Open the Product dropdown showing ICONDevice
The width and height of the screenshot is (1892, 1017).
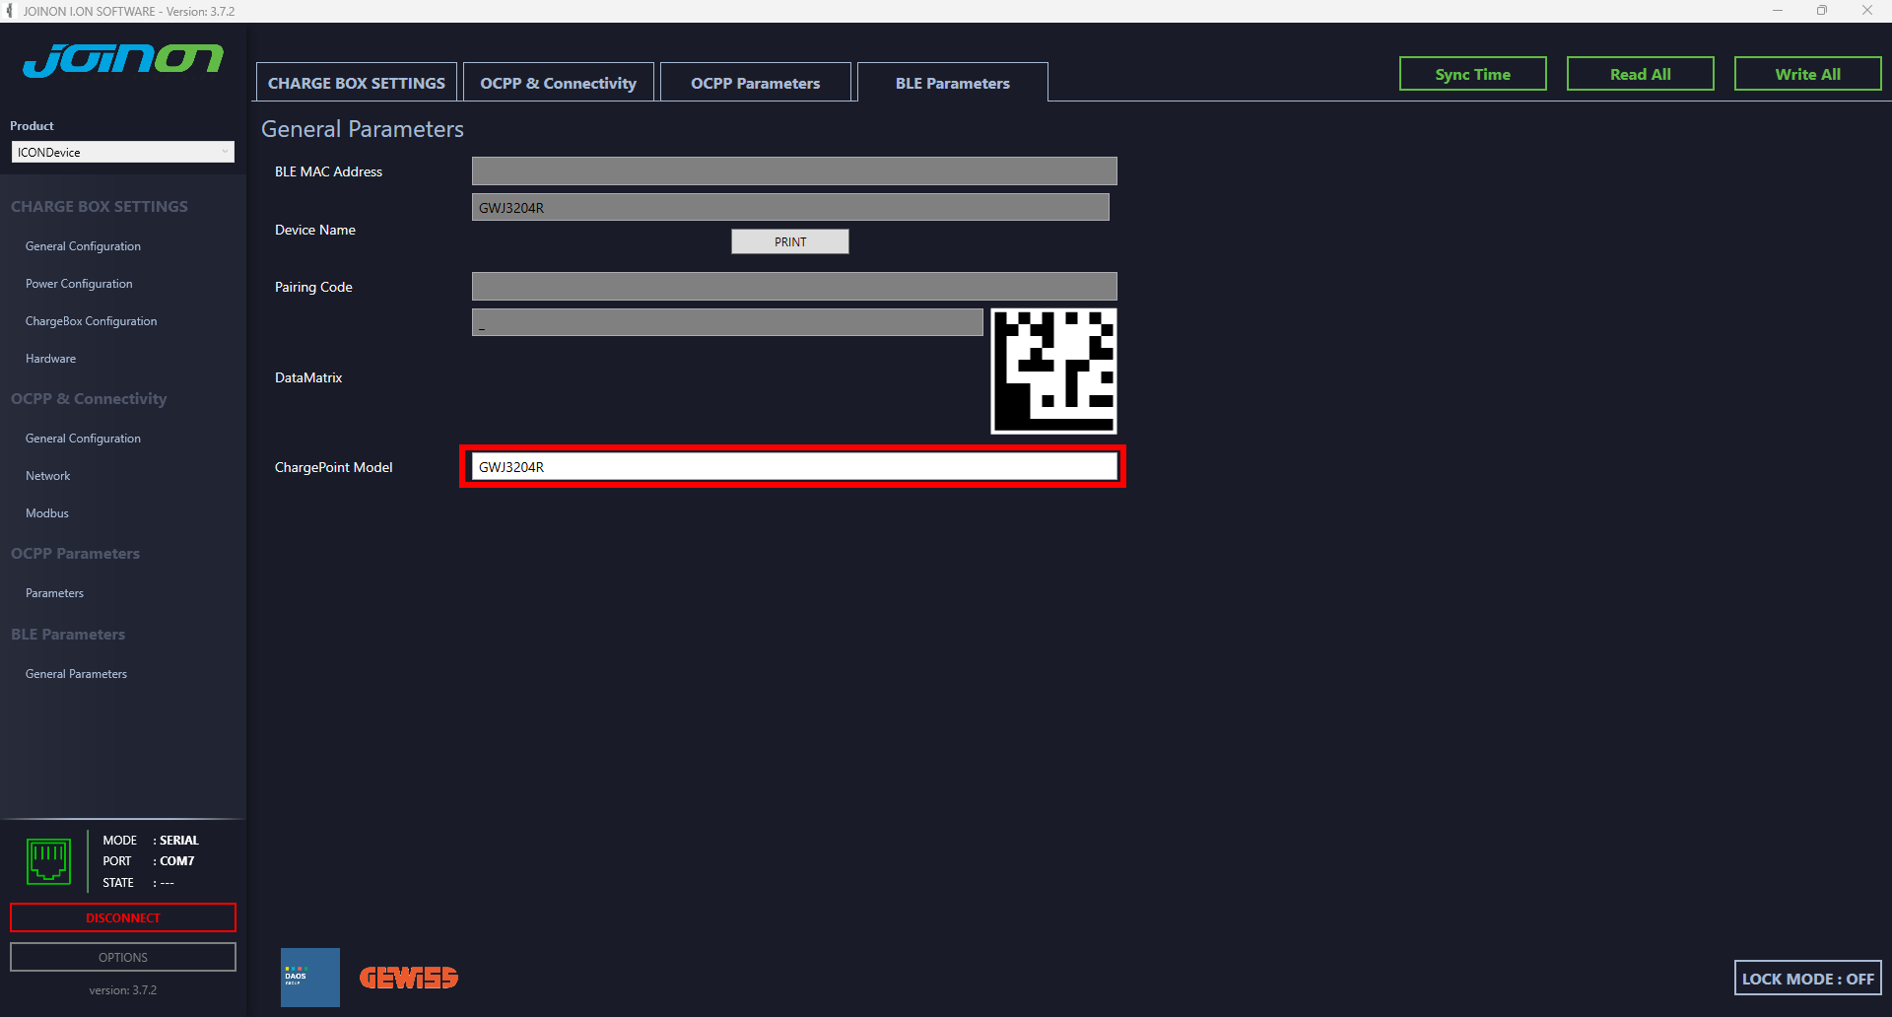(123, 153)
